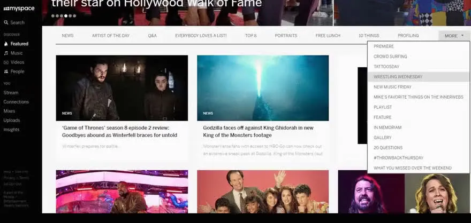
Task: Choose Première from More menu
Action: (x=418, y=46)
